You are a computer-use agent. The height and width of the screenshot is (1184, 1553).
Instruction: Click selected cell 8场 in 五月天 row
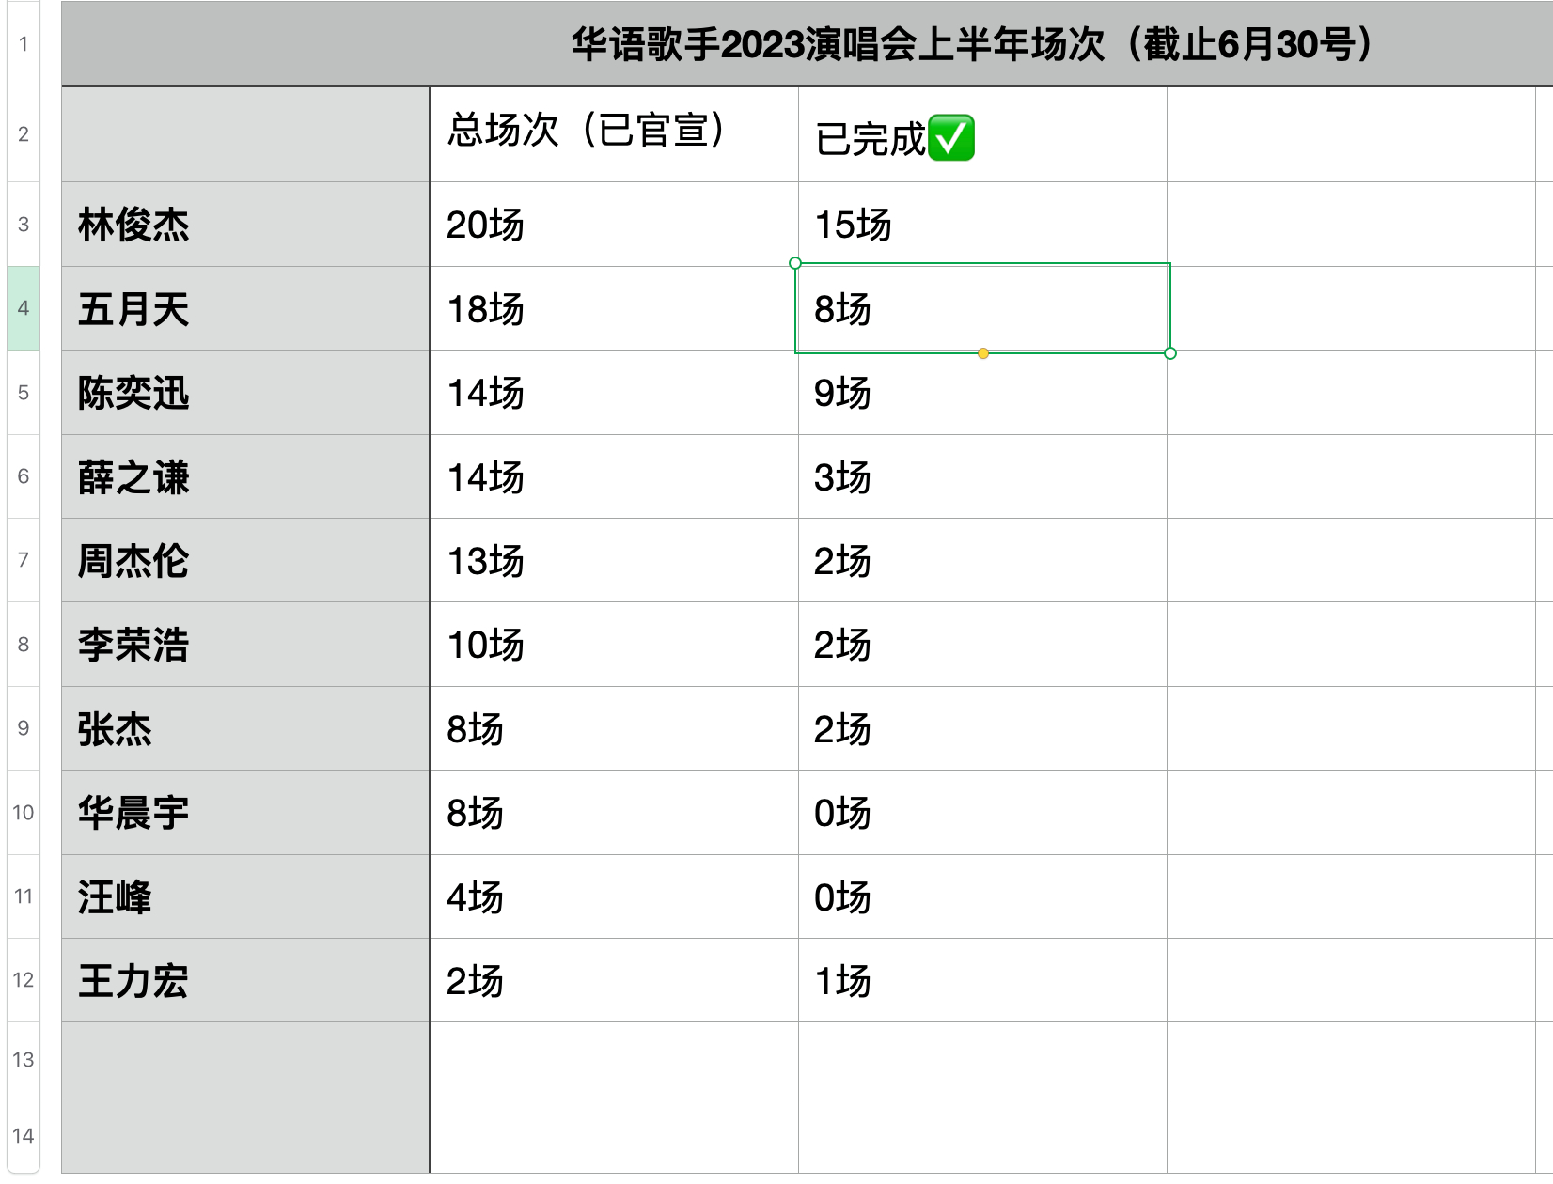point(982,308)
